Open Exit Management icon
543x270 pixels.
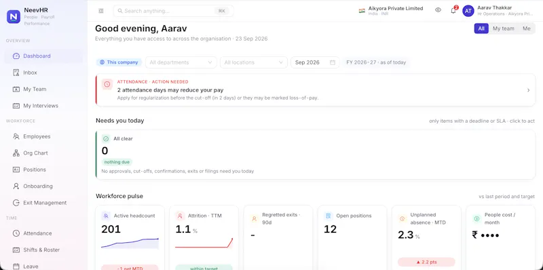pos(16,203)
